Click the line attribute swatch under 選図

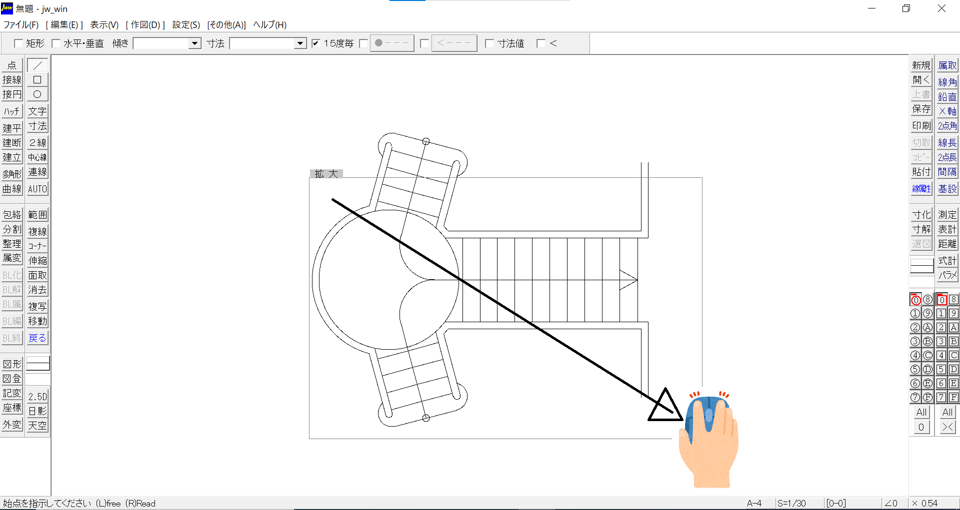click(921, 266)
